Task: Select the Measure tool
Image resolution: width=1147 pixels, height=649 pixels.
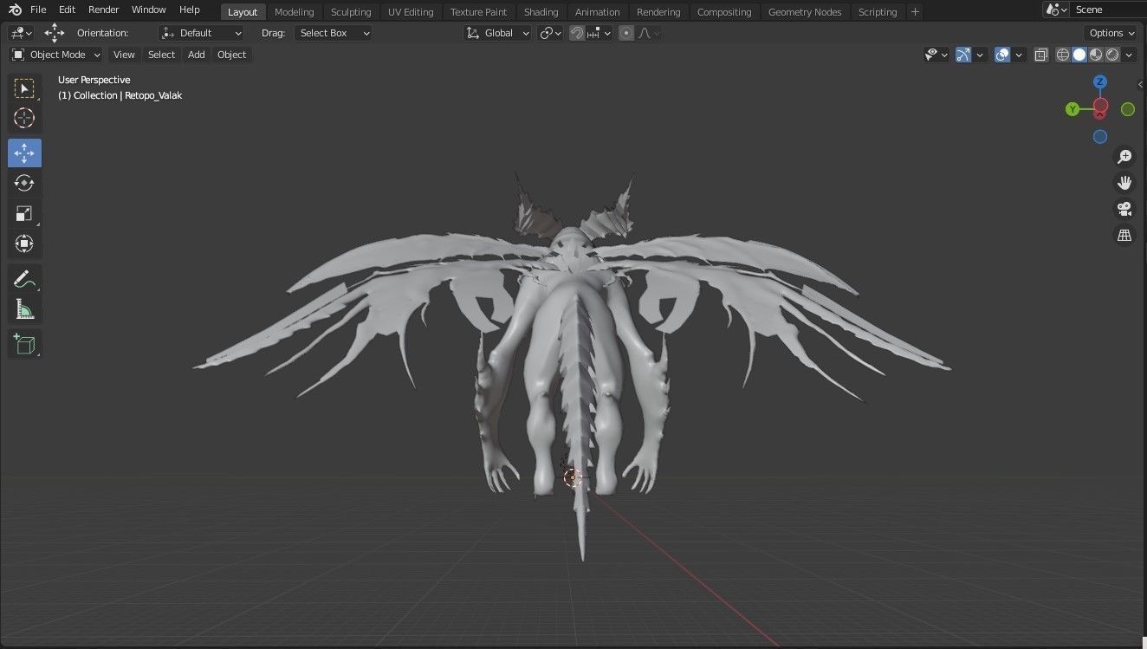Action: pos(24,309)
